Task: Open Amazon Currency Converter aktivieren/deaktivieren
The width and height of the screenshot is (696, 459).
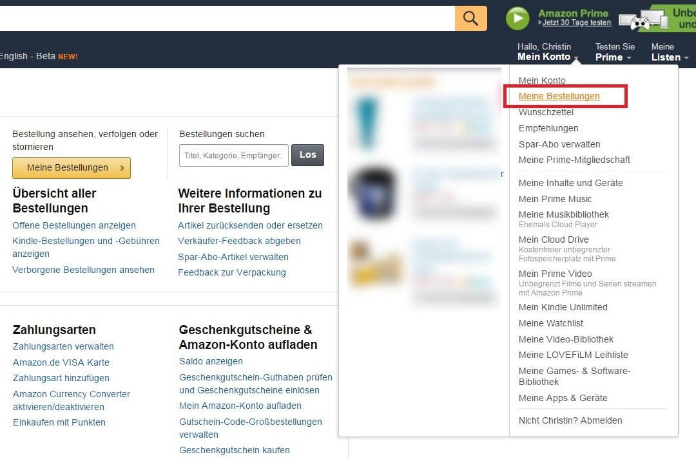Action: coord(72,400)
